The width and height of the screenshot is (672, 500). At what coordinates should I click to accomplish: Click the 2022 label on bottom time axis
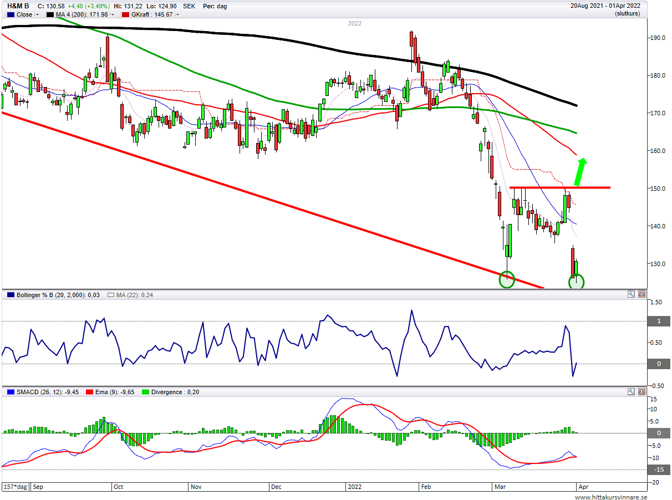point(354,487)
